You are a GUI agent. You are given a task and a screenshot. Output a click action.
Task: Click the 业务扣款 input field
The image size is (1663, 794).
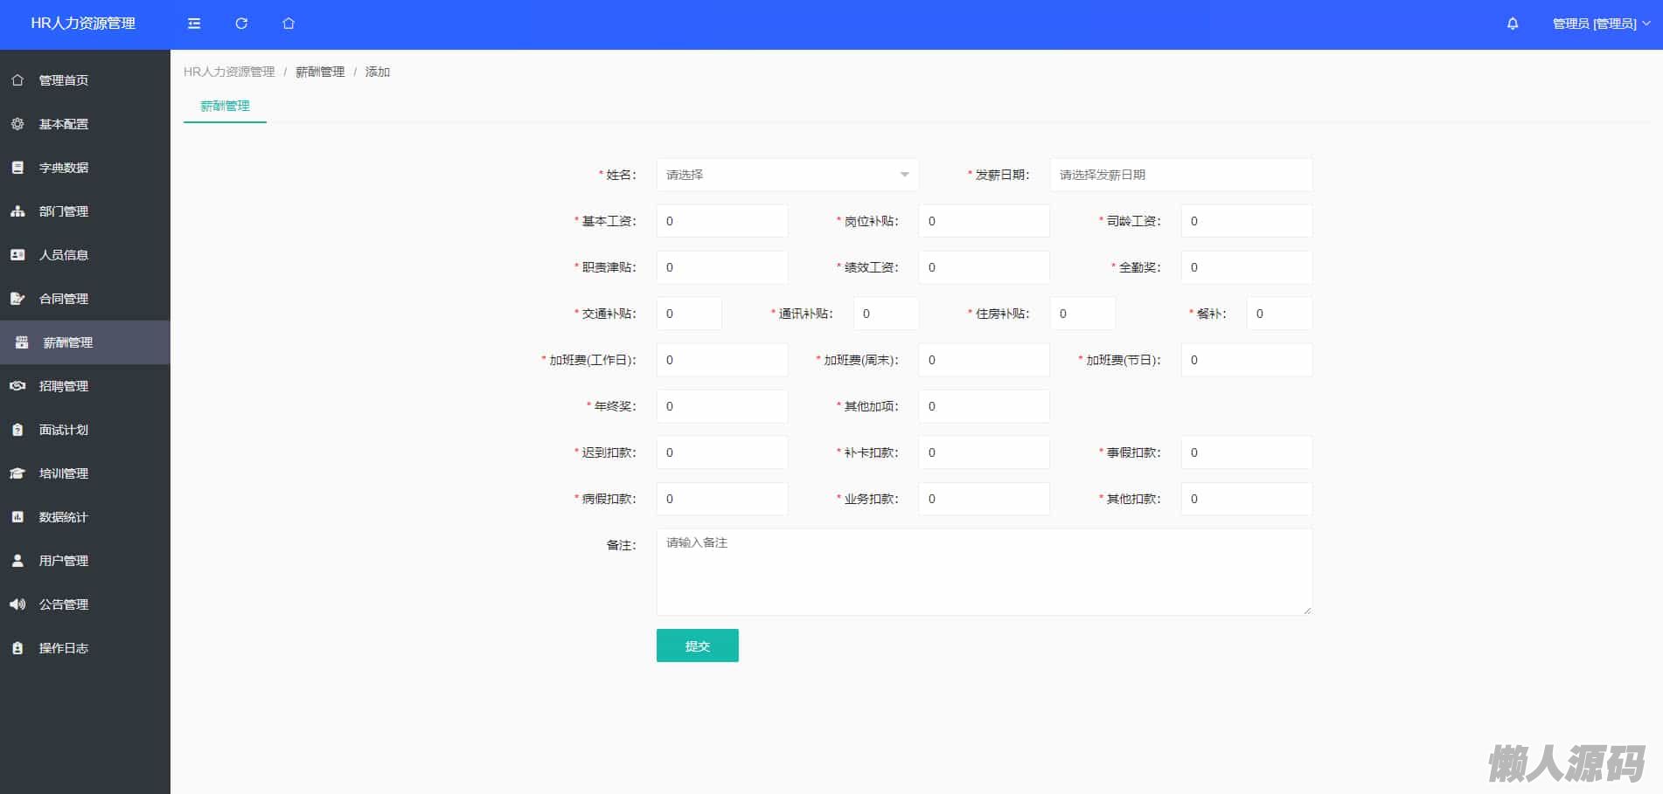[x=985, y=499]
